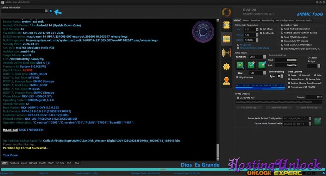The width and height of the screenshot is (326, 176).
Task: Click the "Task Done!" log line
Action: (x=11, y=155)
